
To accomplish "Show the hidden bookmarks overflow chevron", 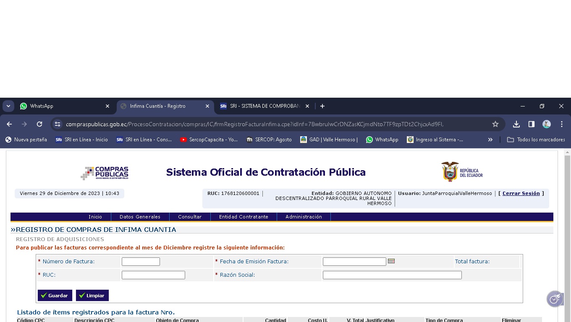I will pyautogui.click(x=490, y=140).
